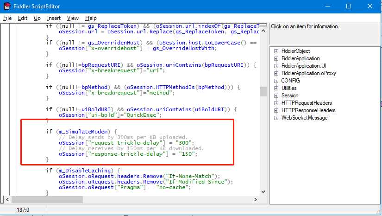Screen dimensions: 382x216
Task: Click the "Pragma" no-cache assignment line
Action: click(125, 187)
